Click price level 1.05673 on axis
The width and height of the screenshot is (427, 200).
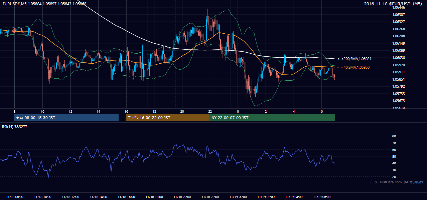pyautogui.click(x=399, y=101)
